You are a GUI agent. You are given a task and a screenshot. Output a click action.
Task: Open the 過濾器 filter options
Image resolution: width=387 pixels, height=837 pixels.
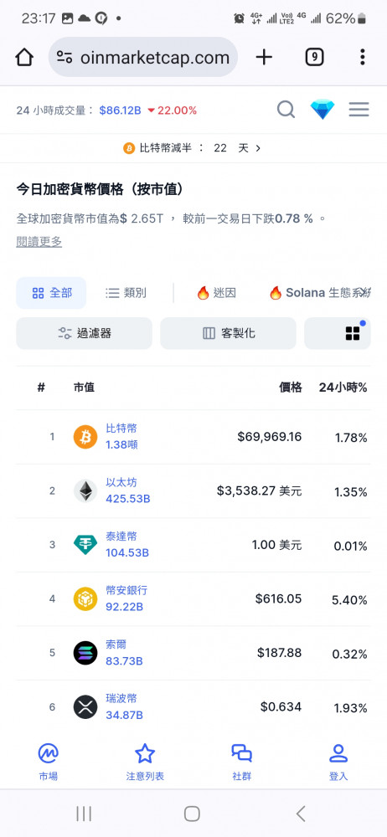84,334
